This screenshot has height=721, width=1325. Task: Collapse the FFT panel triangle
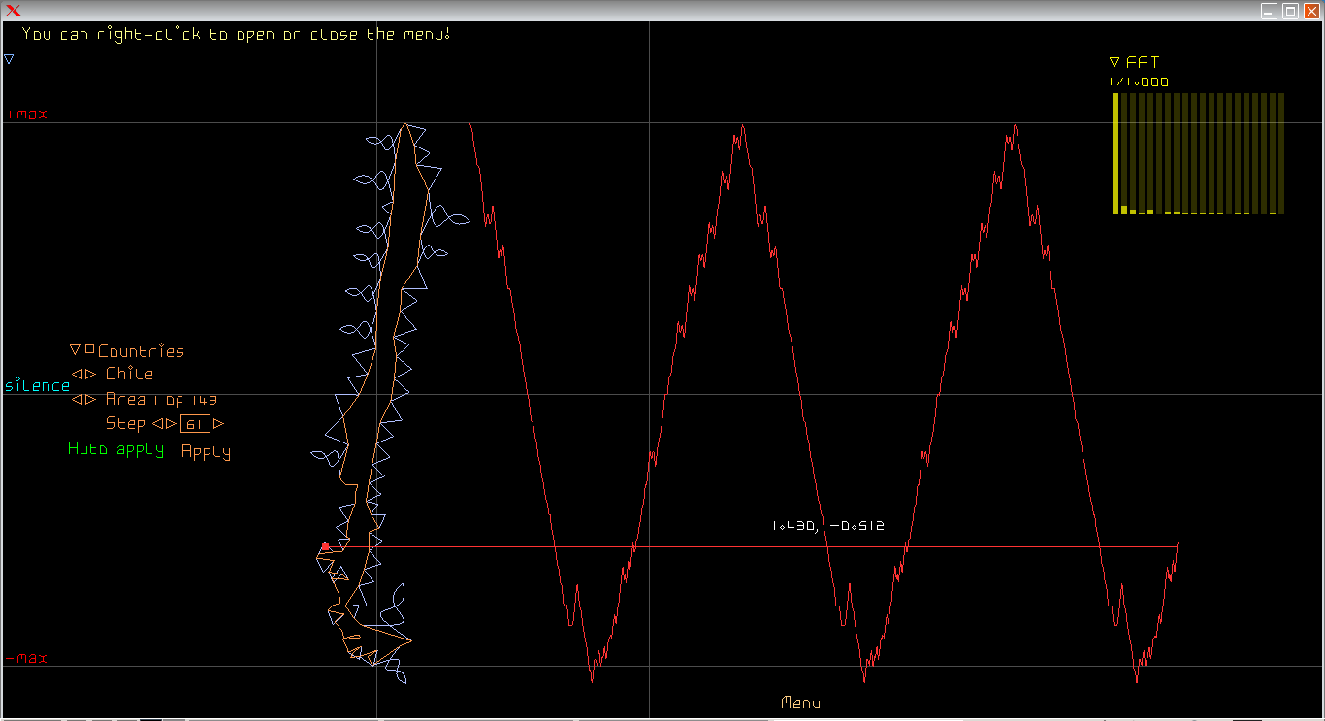[1115, 62]
